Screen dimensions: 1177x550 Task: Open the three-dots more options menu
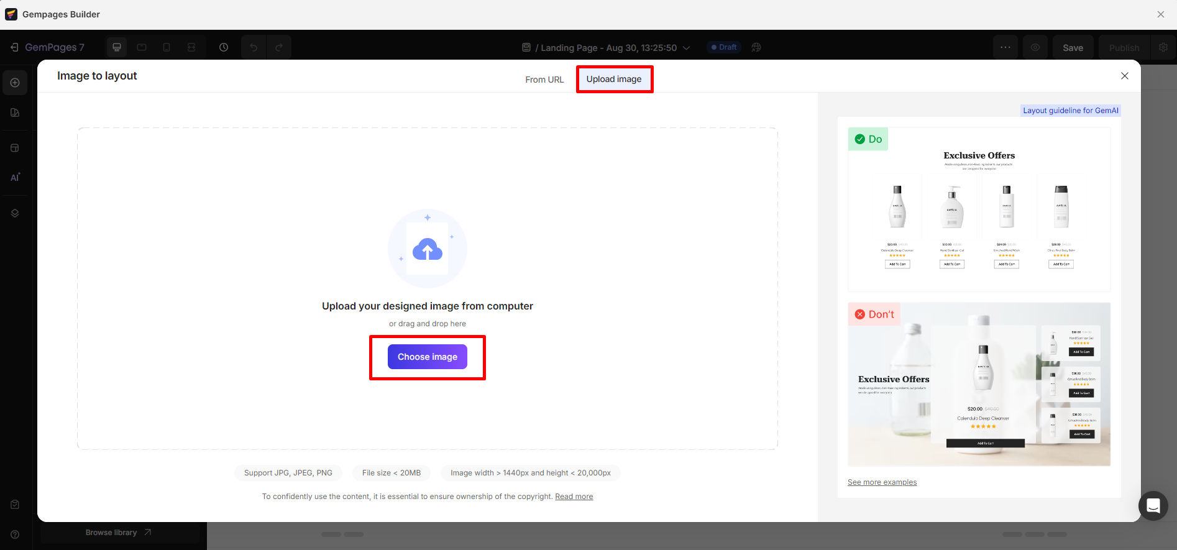[x=1005, y=47]
